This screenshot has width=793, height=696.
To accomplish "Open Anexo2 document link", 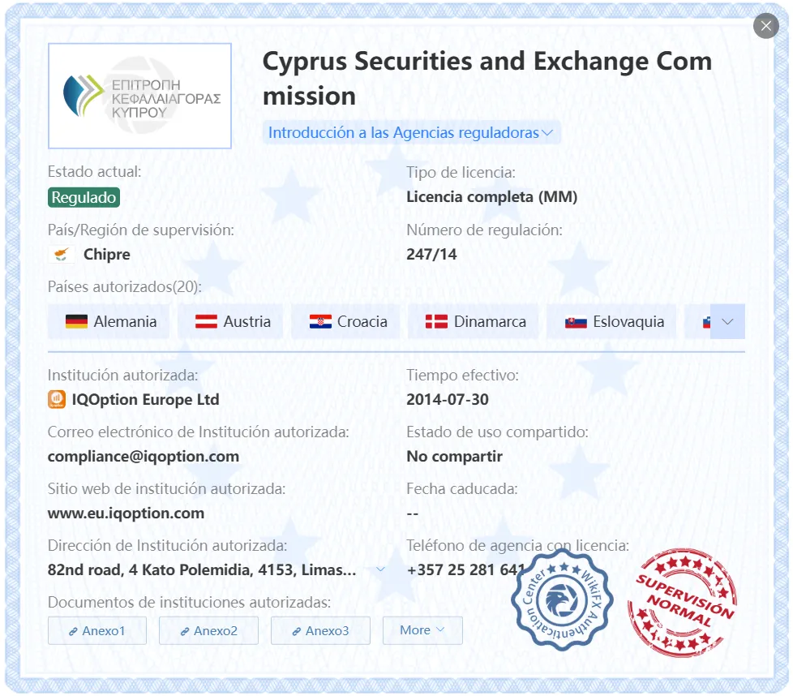I will (209, 631).
